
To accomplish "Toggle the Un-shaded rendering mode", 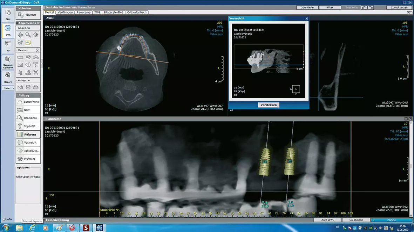I will pos(356,220).
